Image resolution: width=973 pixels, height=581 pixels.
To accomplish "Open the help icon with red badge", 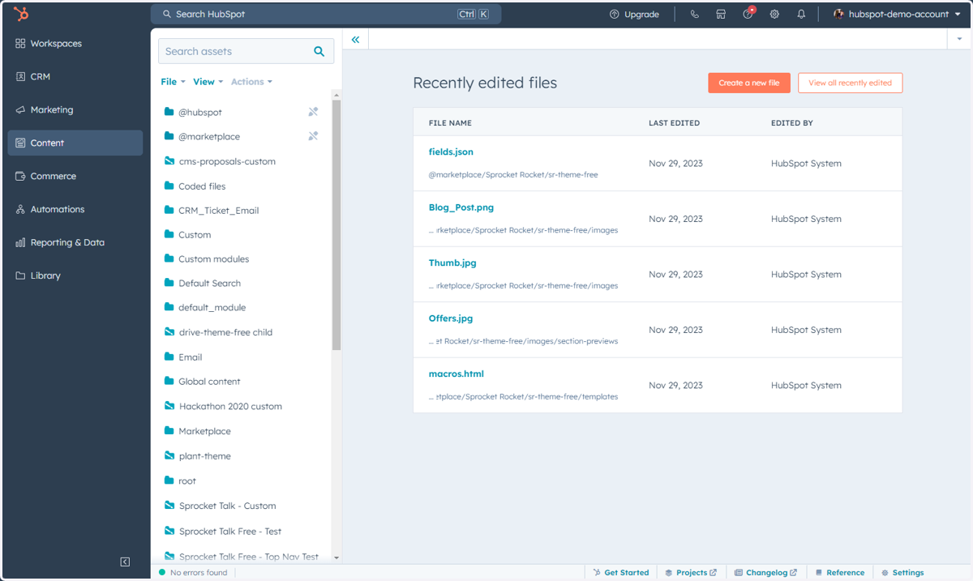I will click(748, 14).
